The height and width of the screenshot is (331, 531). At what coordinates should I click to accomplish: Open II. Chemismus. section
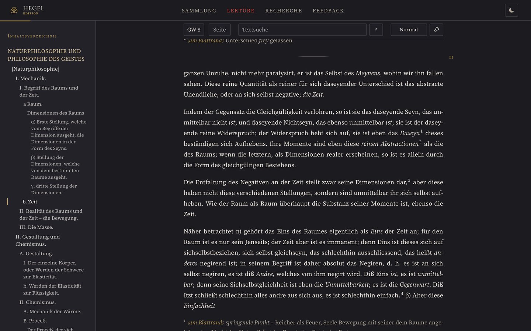[x=38, y=302]
